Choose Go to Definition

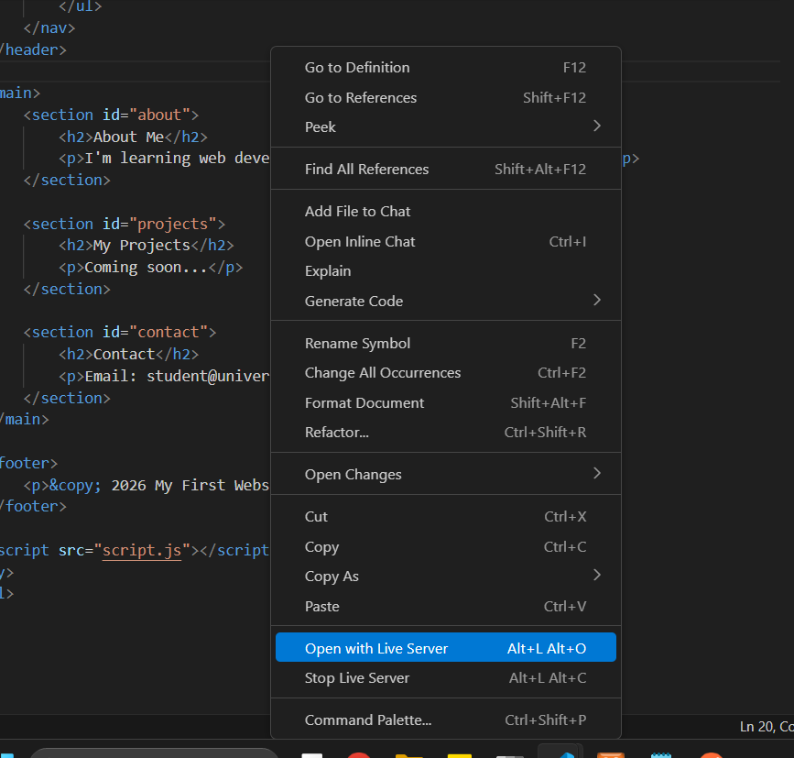pos(357,68)
